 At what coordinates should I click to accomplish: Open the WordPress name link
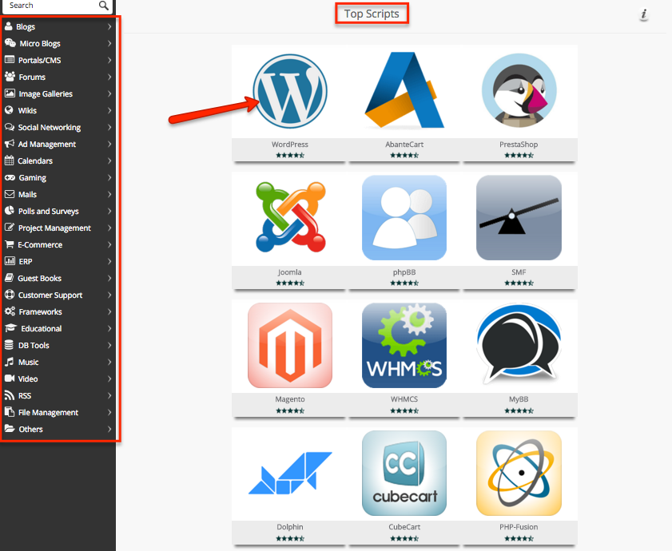pos(290,145)
